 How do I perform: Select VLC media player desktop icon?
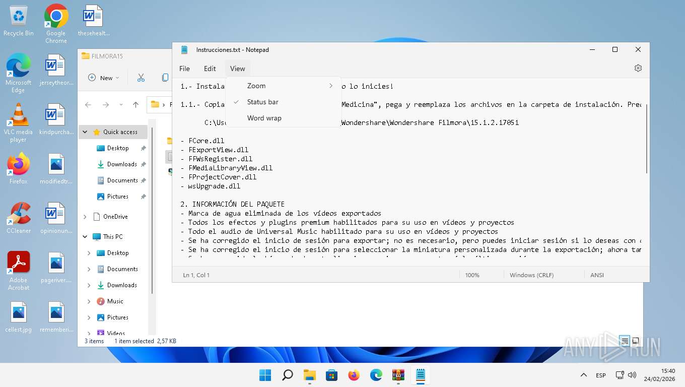pyautogui.click(x=19, y=123)
